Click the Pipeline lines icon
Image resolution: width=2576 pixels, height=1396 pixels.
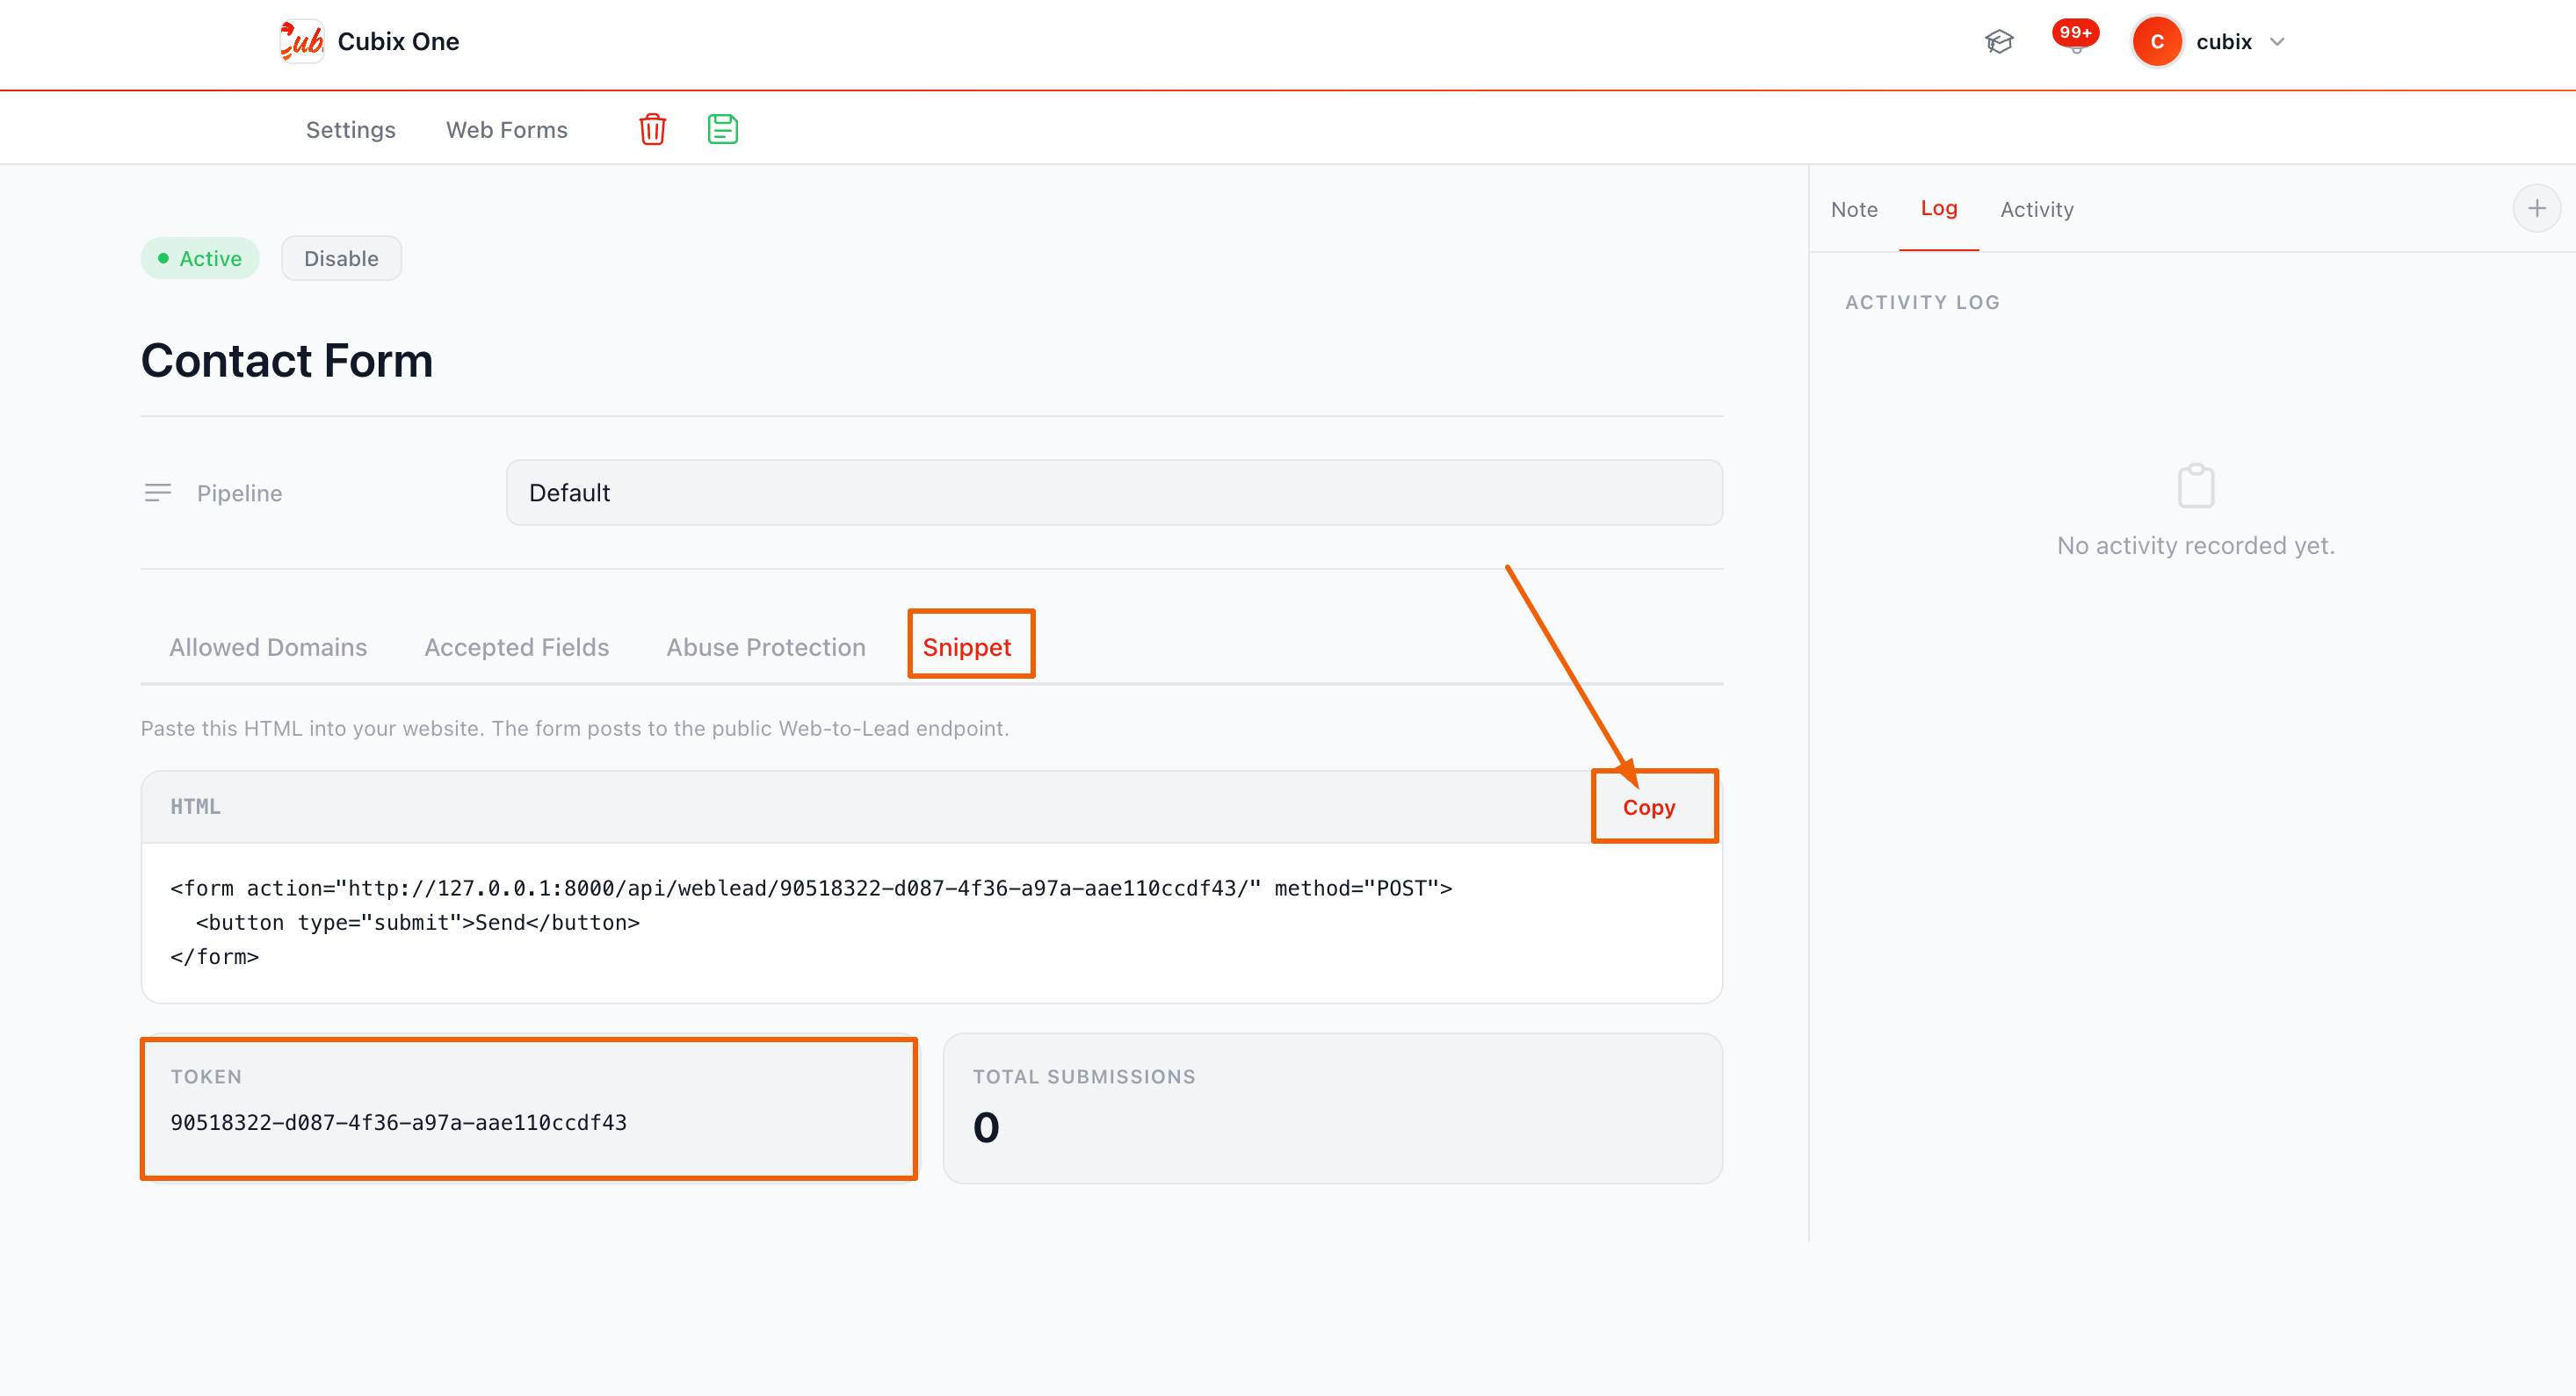coord(158,493)
